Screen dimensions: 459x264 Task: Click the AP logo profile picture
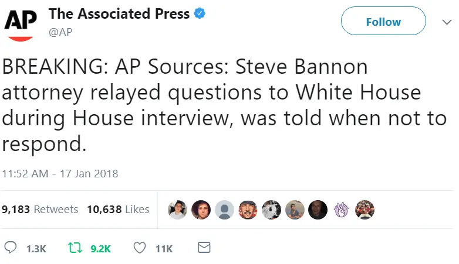[x=21, y=23]
